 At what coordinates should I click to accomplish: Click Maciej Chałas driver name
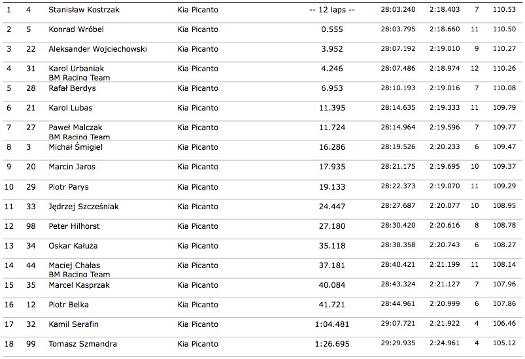click(x=75, y=265)
